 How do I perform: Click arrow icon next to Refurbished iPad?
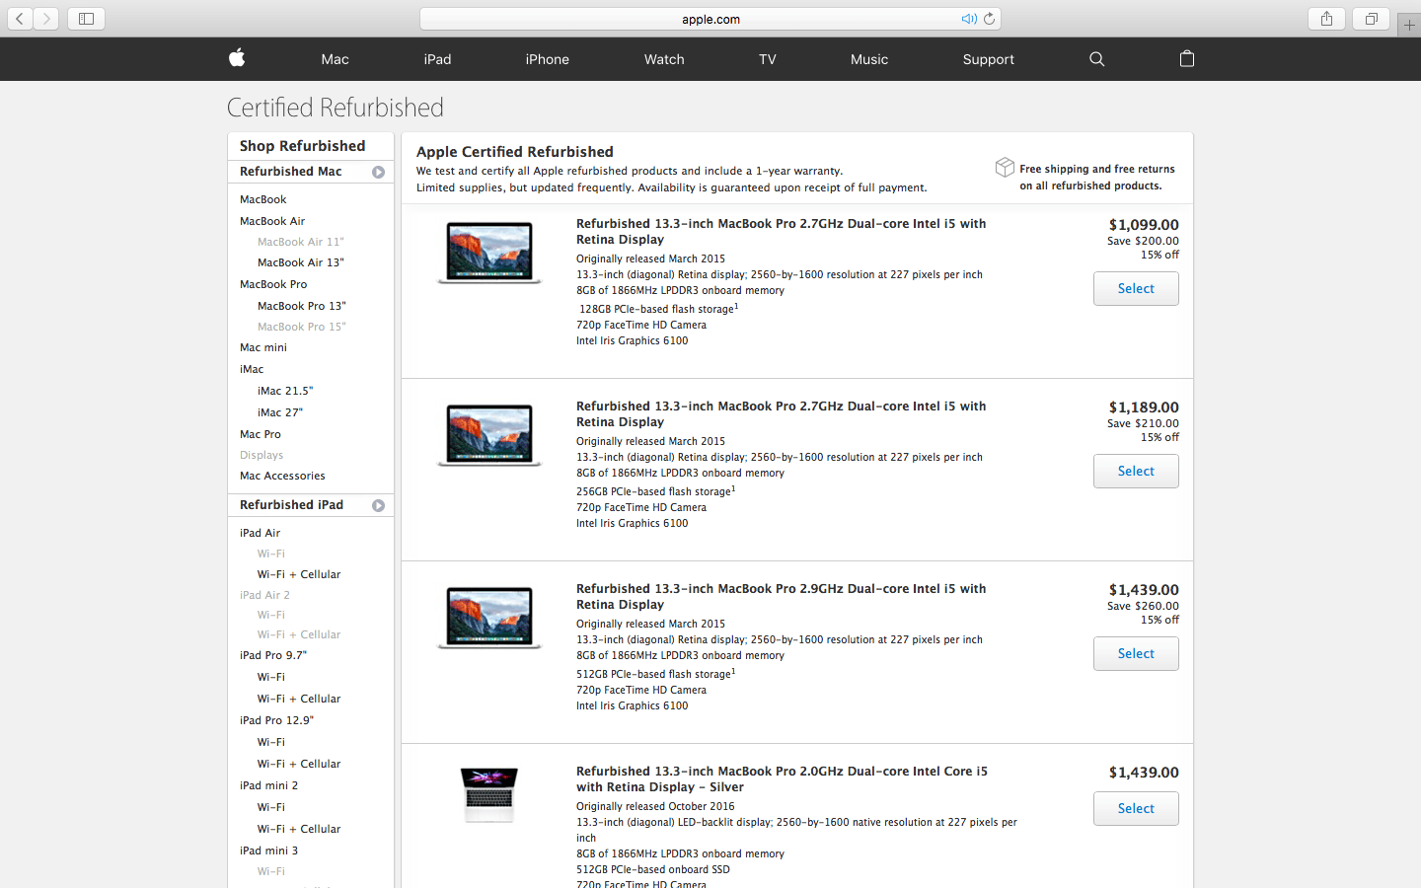tap(378, 506)
